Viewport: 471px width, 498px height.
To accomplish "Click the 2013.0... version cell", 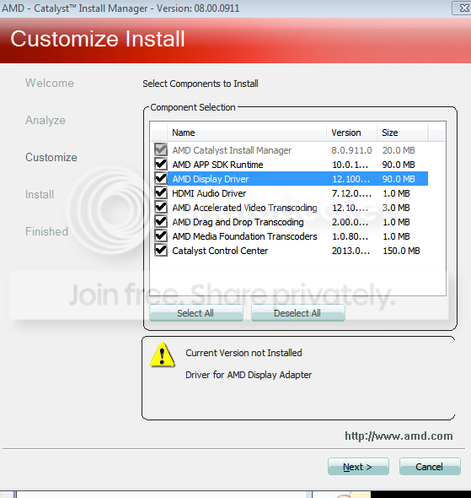I will (351, 251).
